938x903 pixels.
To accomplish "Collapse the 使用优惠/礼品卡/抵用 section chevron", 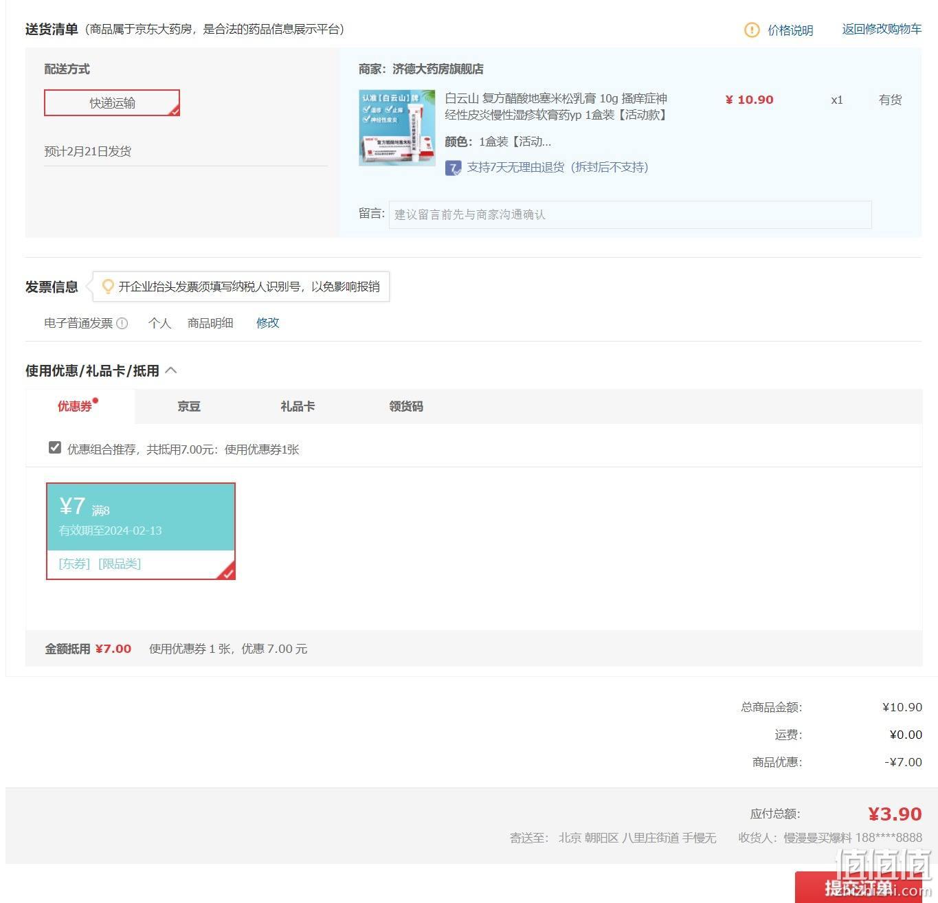I will tap(172, 370).
